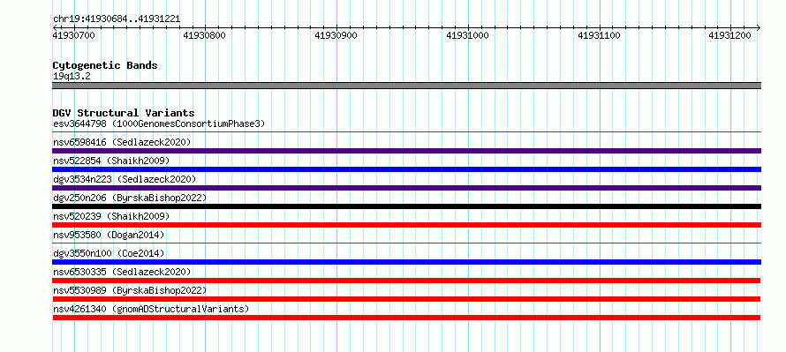Click the gray 19q13.2 cytogenetic band bar
The image size is (786, 352).
click(x=406, y=86)
